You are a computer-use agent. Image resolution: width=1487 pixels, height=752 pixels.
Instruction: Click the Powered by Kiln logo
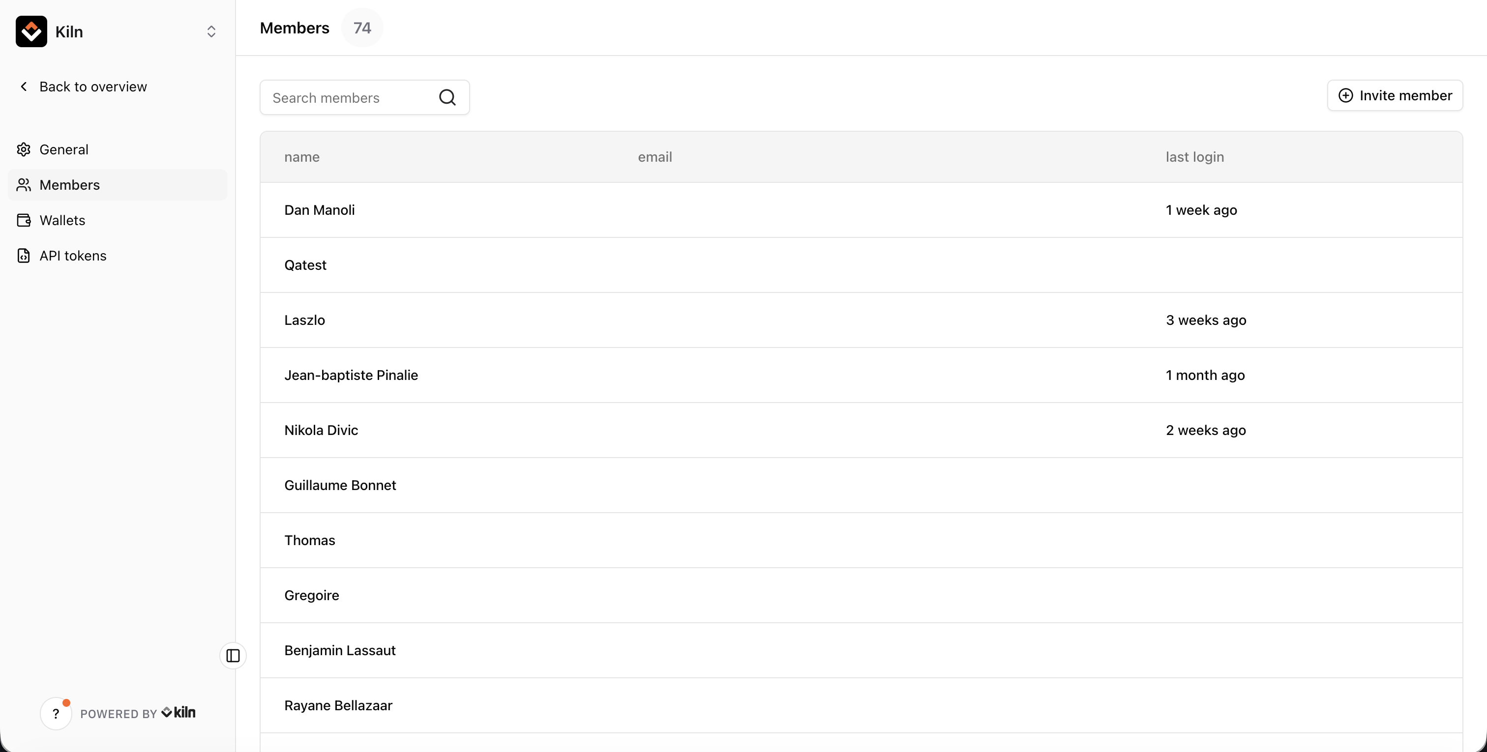tap(178, 713)
